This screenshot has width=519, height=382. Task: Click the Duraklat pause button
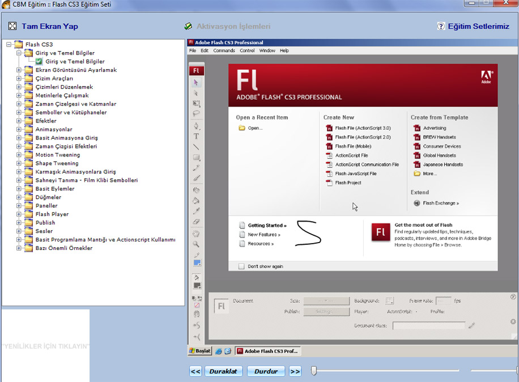tap(223, 371)
